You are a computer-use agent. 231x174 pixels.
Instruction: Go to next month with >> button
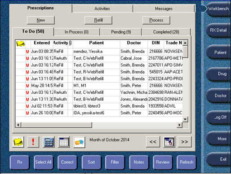click(184, 142)
